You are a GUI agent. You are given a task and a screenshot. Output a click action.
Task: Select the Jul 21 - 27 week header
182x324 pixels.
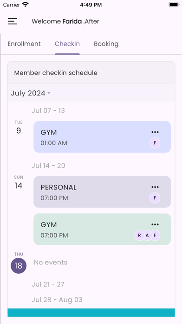click(48, 284)
